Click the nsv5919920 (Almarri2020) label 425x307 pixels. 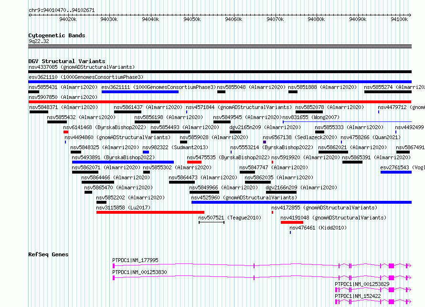click(306, 157)
